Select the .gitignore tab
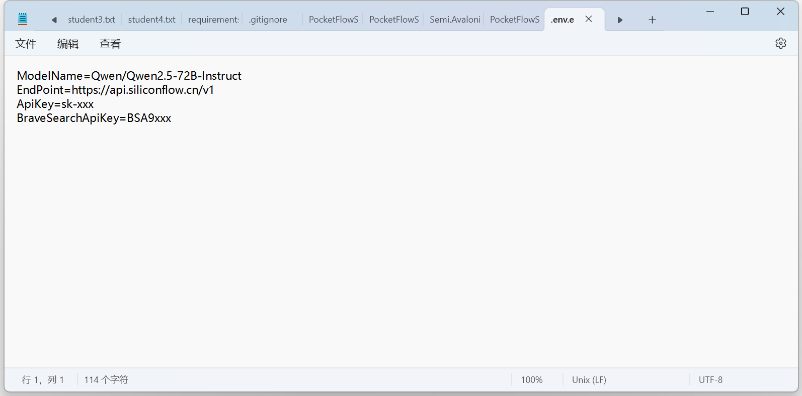This screenshot has width=802, height=396. tap(268, 20)
